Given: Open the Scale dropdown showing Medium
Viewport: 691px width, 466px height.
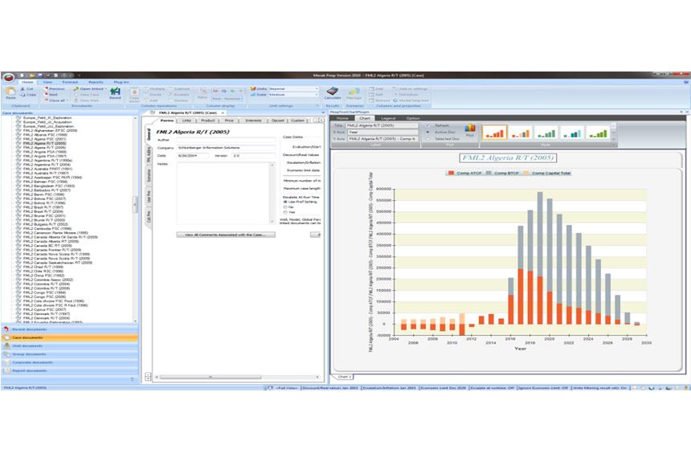Looking at the screenshot, I should 292,95.
